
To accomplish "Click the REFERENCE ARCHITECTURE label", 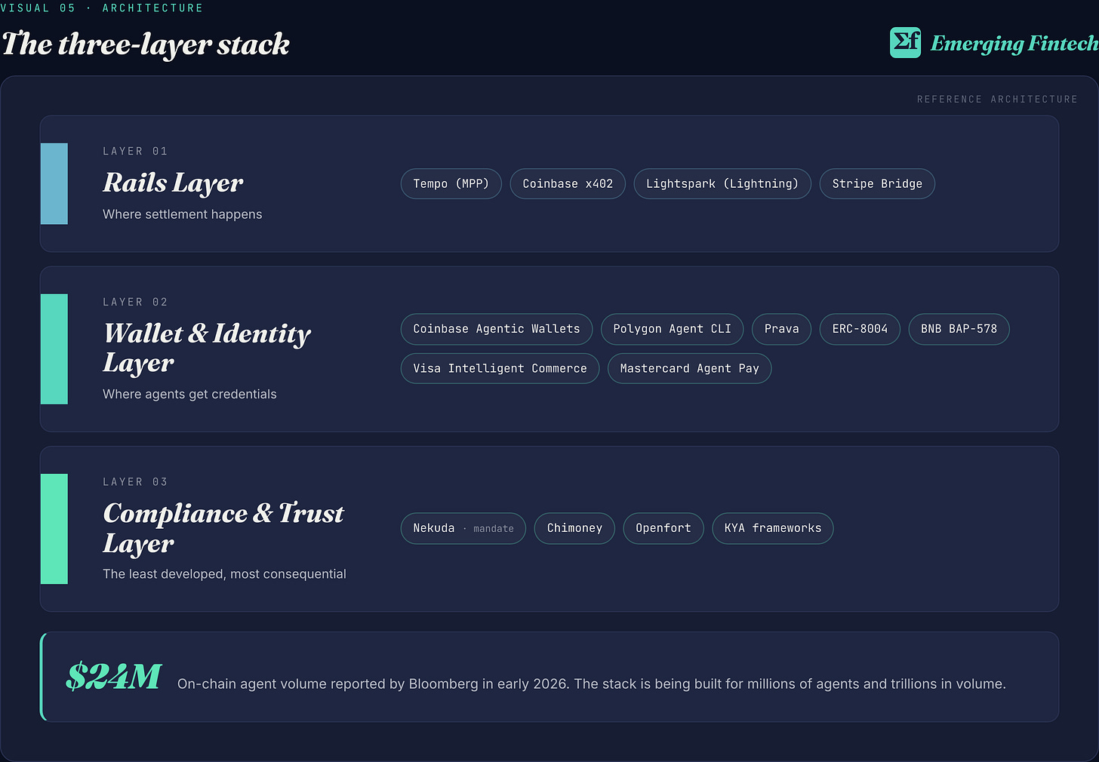I will tap(997, 100).
